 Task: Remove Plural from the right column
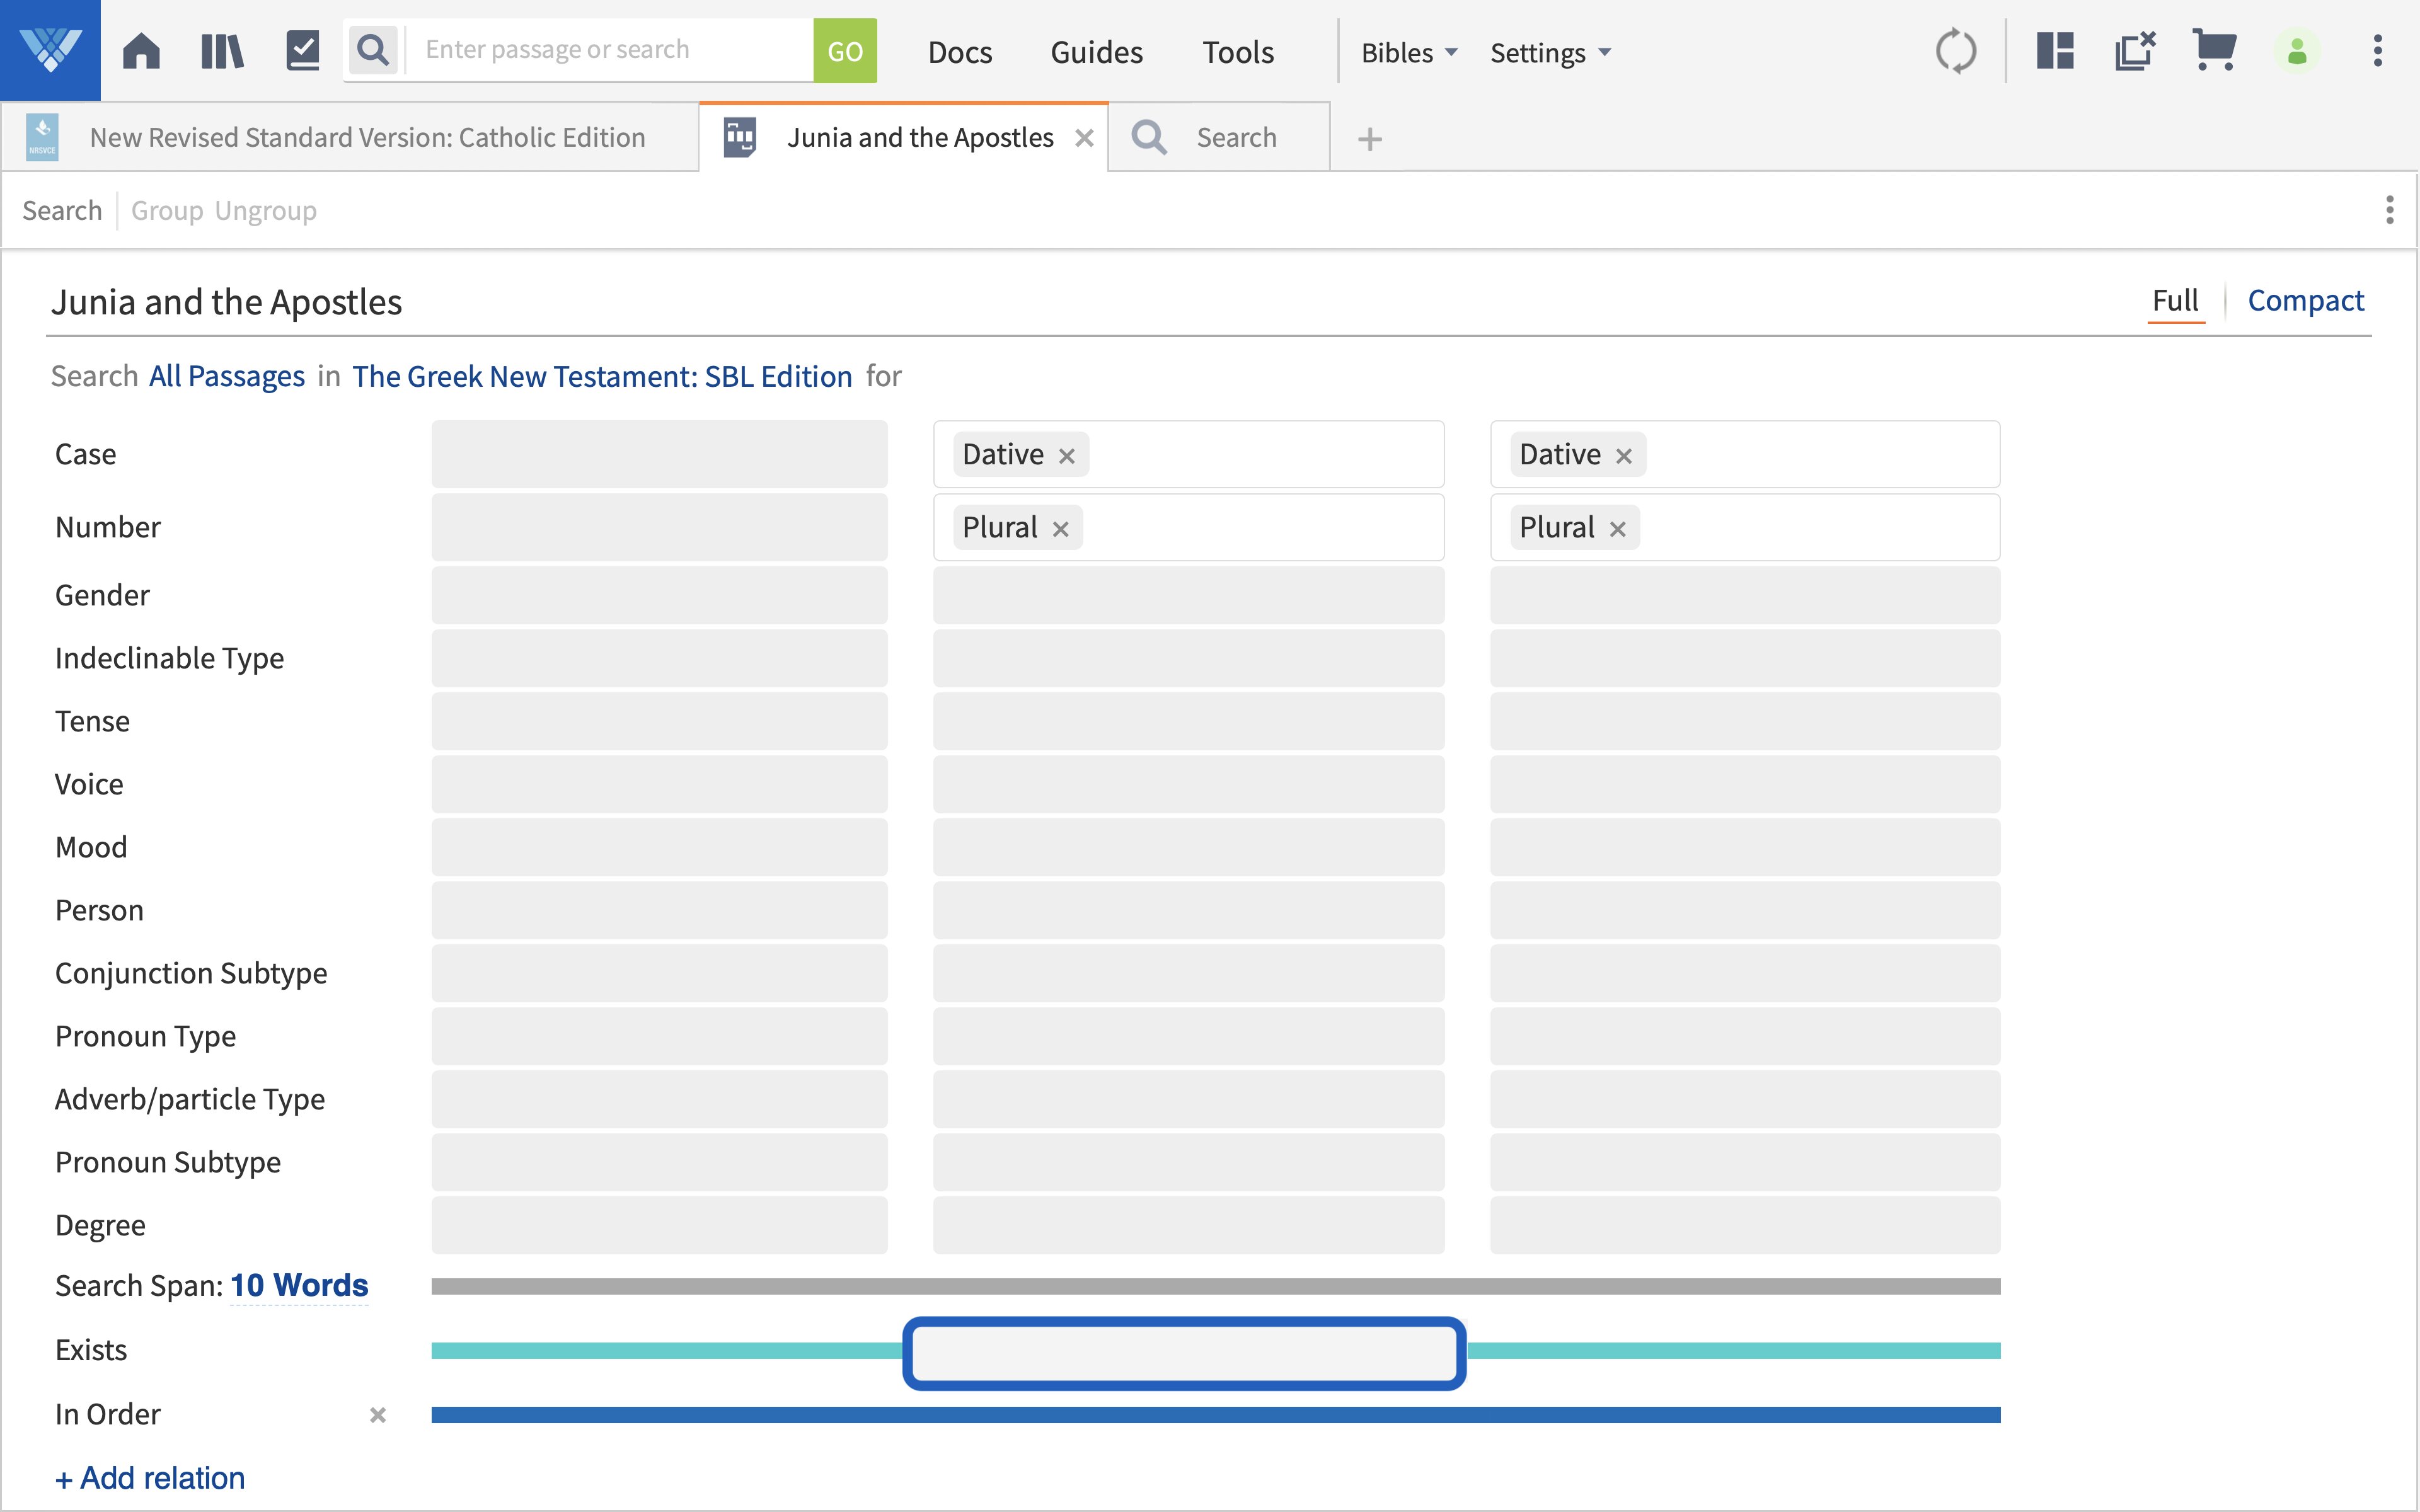point(1618,529)
